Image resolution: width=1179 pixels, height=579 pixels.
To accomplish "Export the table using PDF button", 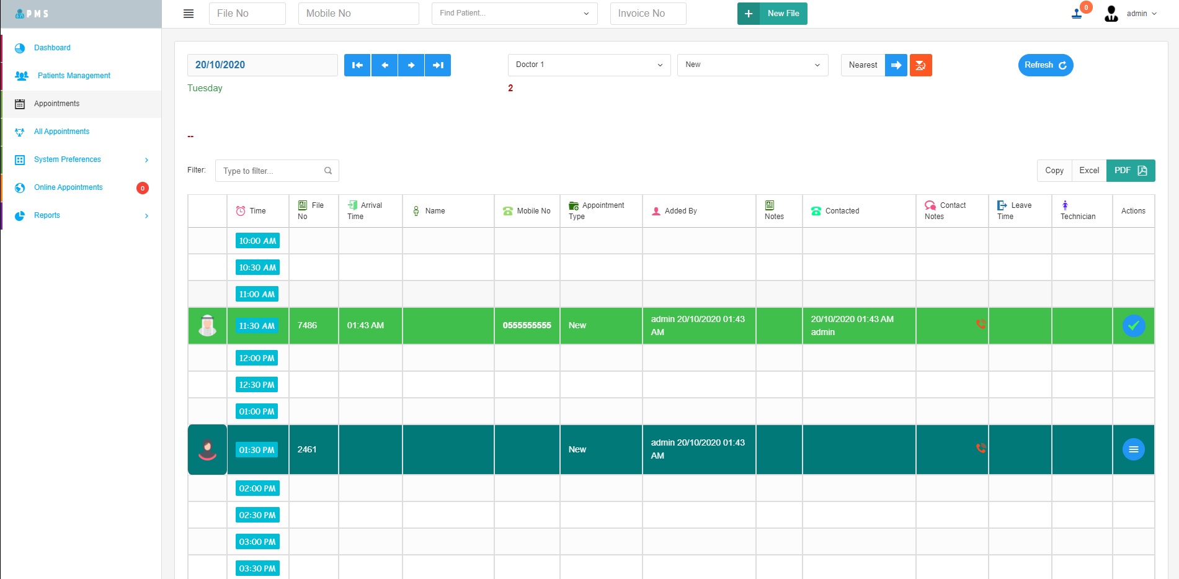I will [1130, 171].
